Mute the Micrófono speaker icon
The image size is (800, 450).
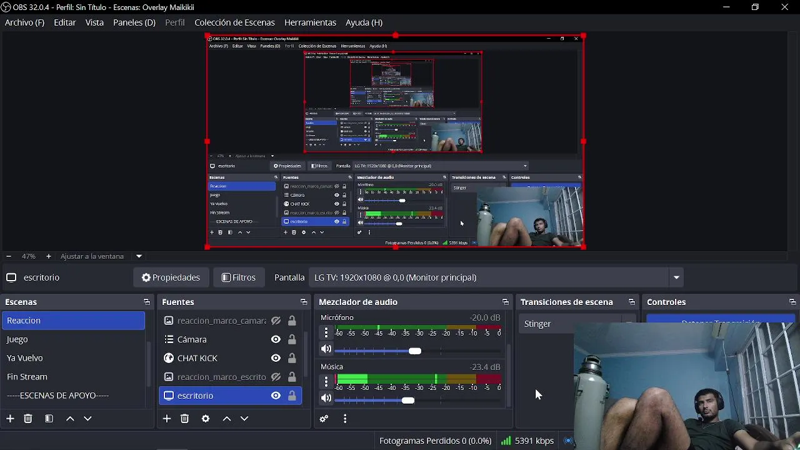[326, 349]
